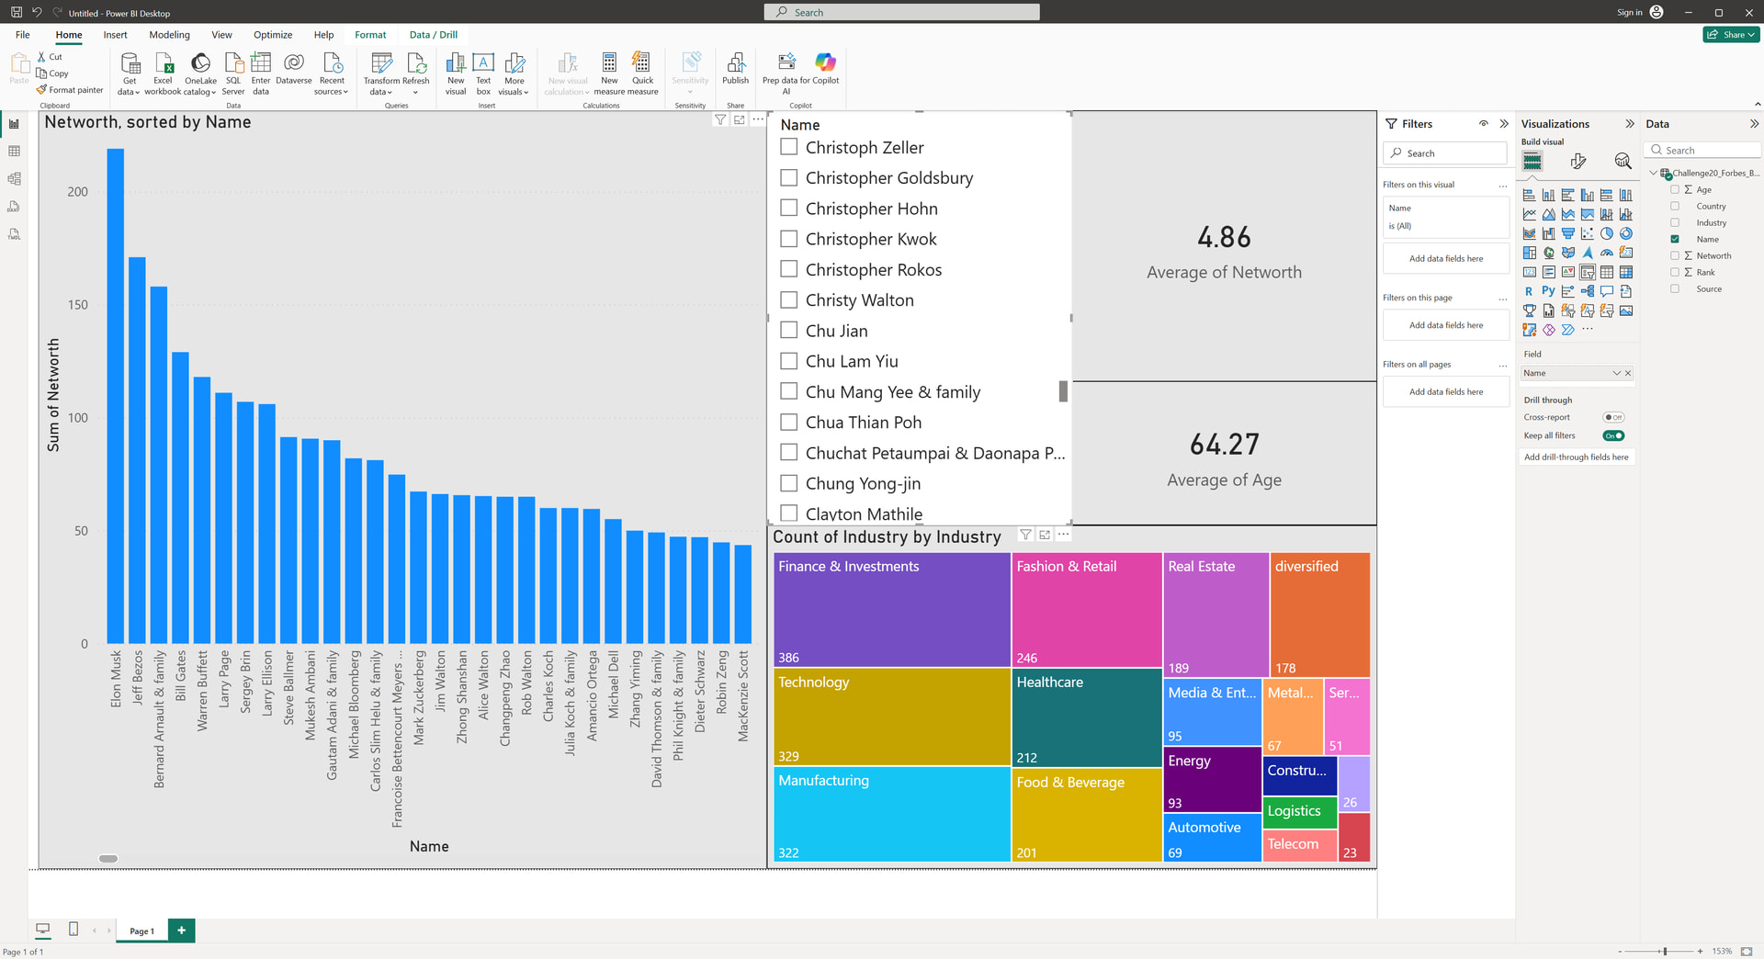The height and width of the screenshot is (959, 1764).
Task: Select the Python visual icon
Action: coord(1548,291)
